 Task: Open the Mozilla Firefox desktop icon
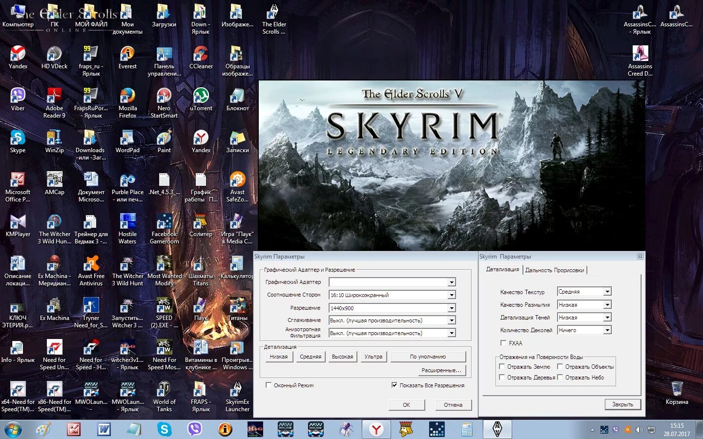click(127, 103)
